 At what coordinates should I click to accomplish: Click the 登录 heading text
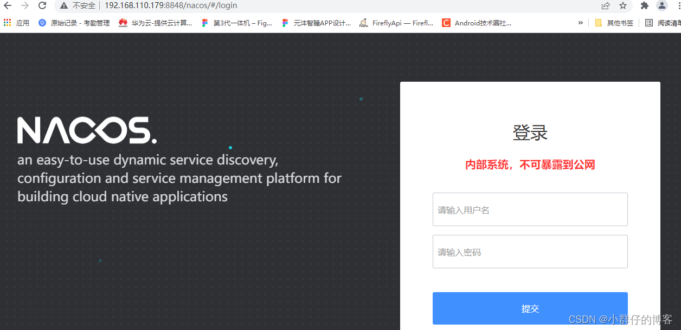click(530, 133)
